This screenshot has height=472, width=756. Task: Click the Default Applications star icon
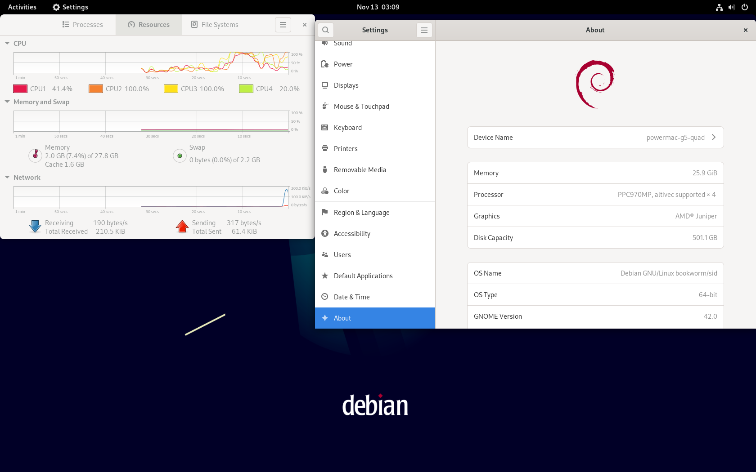pos(325,276)
